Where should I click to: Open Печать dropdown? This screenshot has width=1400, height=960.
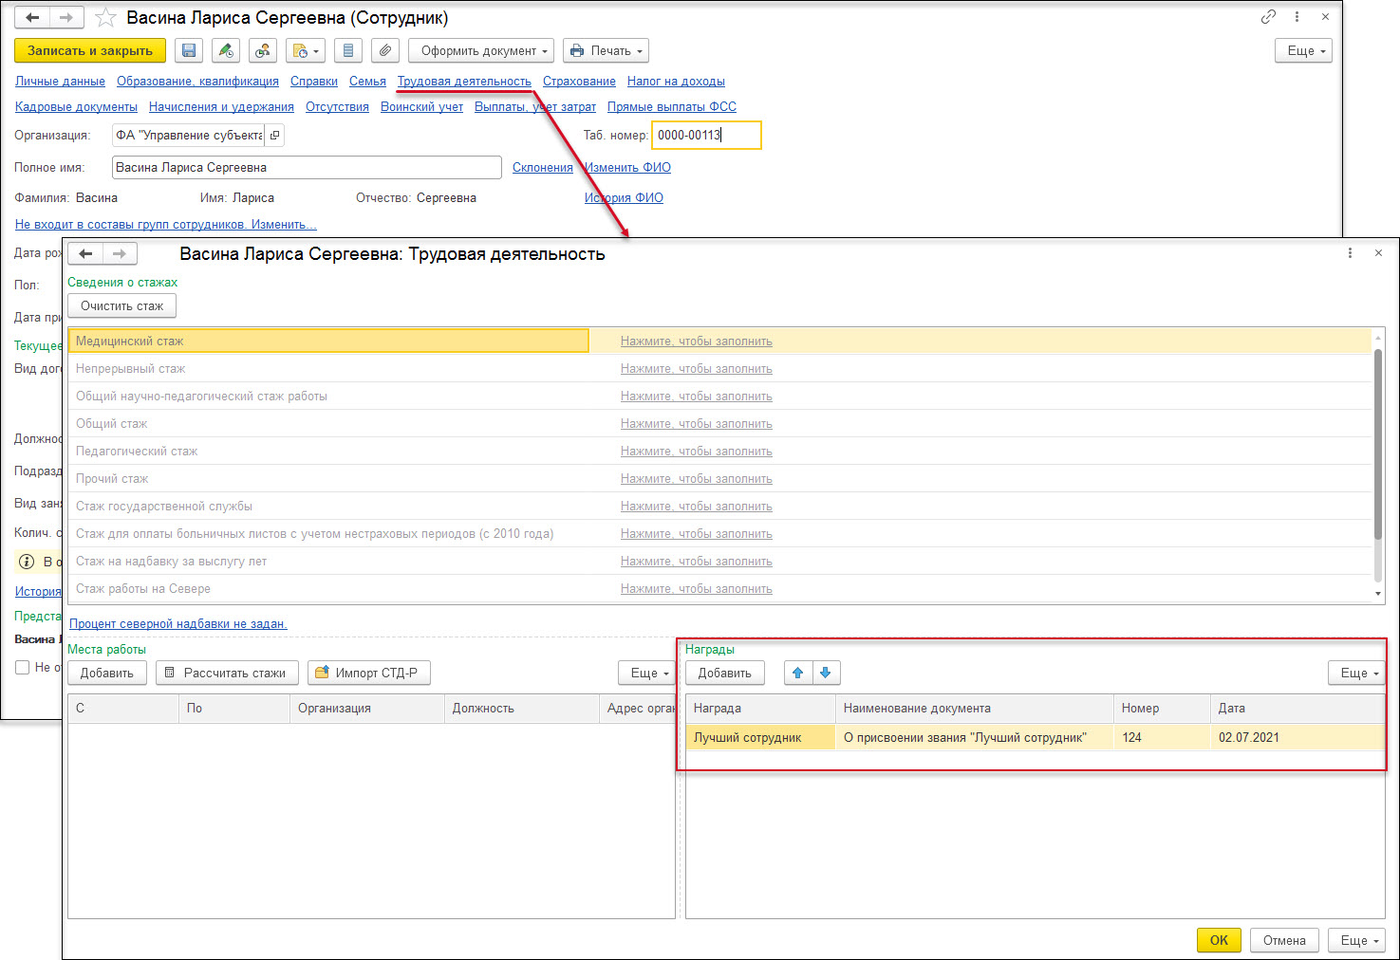tap(606, 51)
